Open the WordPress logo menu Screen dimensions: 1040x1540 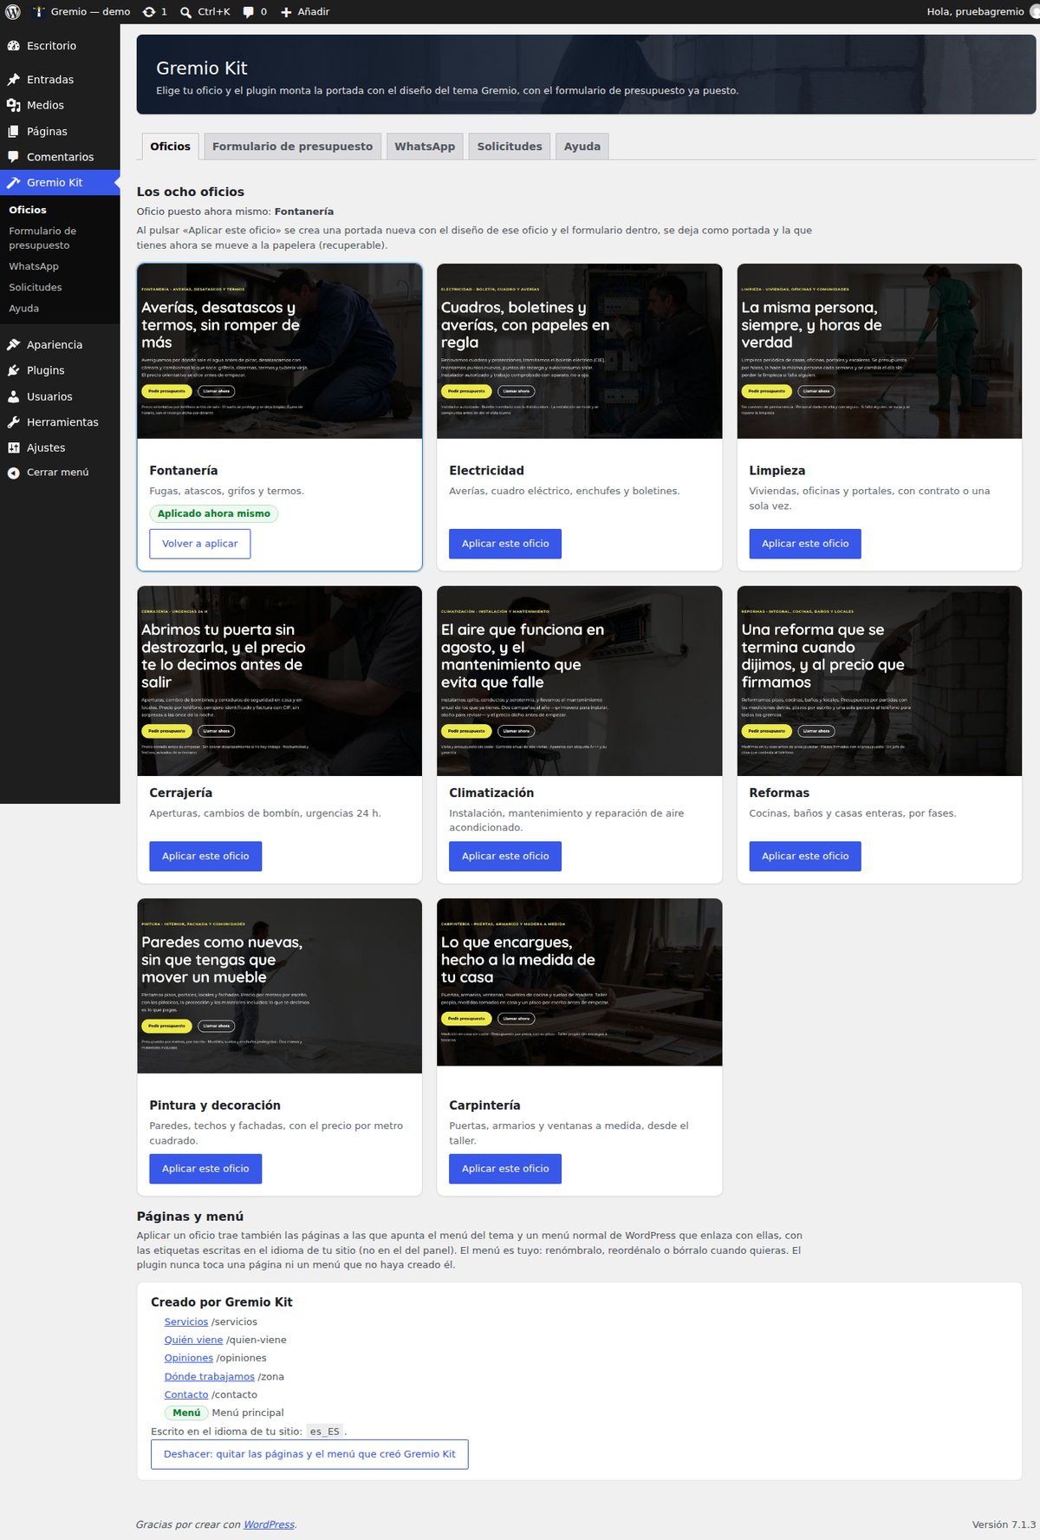click(13, 12)
